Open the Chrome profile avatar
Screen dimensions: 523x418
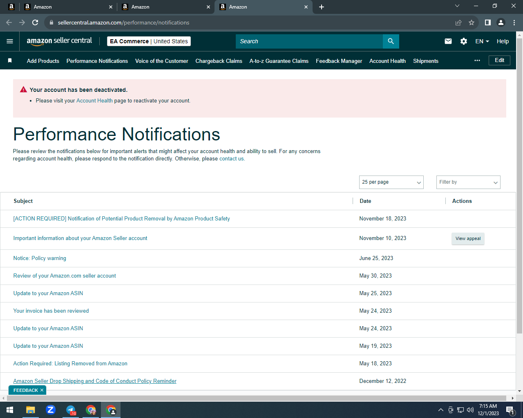[x=501, y=22]
